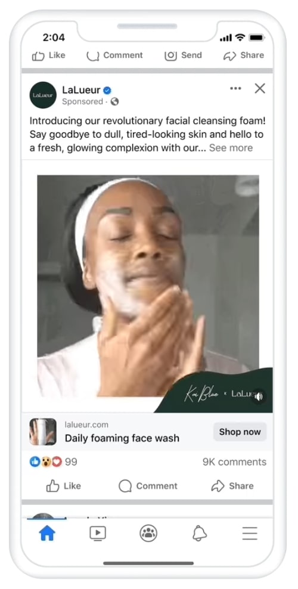Hide the LaLueur ad with X
This screenshot has height=589, width=298.
coord(260,89)
